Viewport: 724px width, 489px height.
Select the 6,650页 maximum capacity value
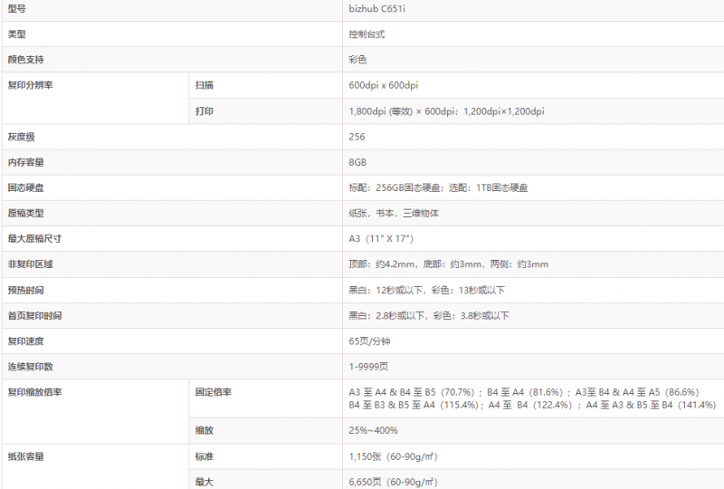pyautogui.click(x=393, y=482)
